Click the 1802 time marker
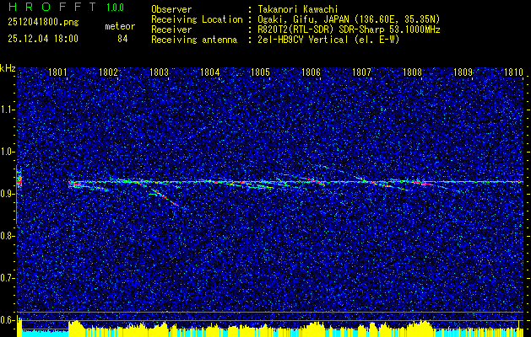This screenshot has width=531, height=337. (x=108, y=72)
